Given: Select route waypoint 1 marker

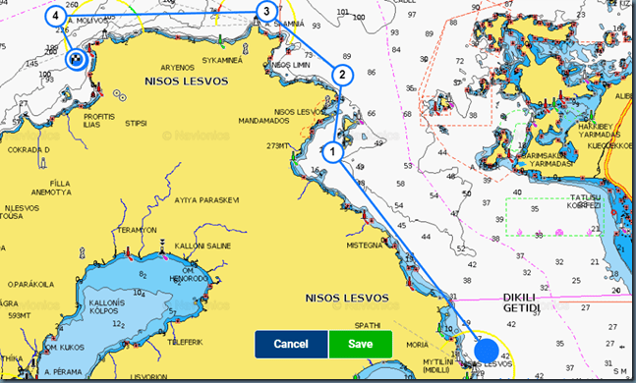Looking at the screenshot, I should point(332,152).
